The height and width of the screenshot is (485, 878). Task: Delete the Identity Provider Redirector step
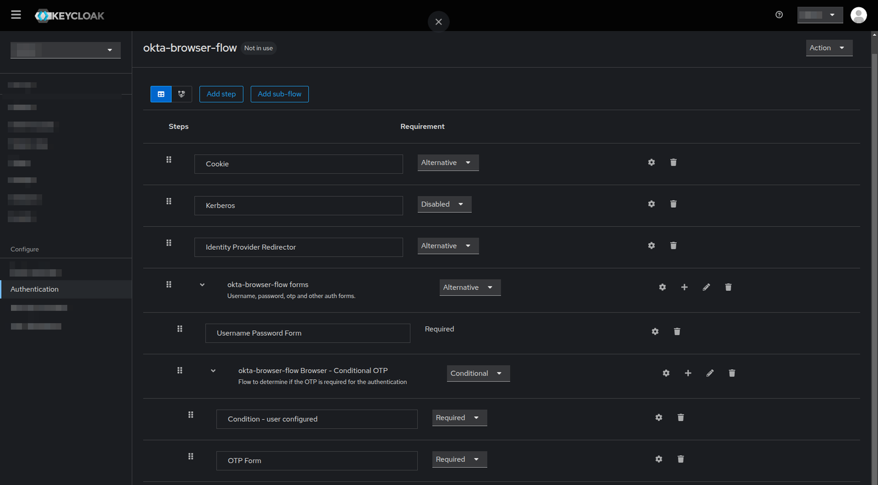coord(673,245)
